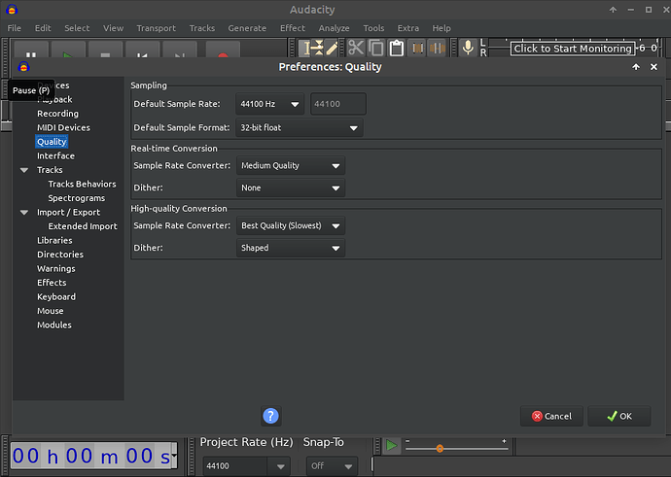Open the Default Sample Format dropdown
This screenshot has width=671, height=477.
point(300,128)
